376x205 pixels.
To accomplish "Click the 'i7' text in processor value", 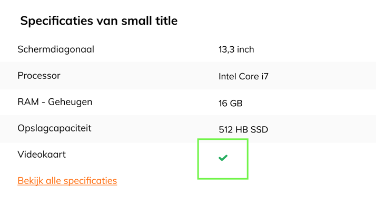I will pyautogui.click(x=265, y=76).
